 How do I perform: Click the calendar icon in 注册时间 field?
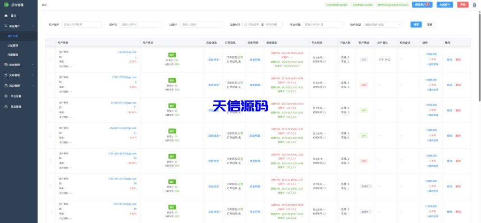pos(245,24)
